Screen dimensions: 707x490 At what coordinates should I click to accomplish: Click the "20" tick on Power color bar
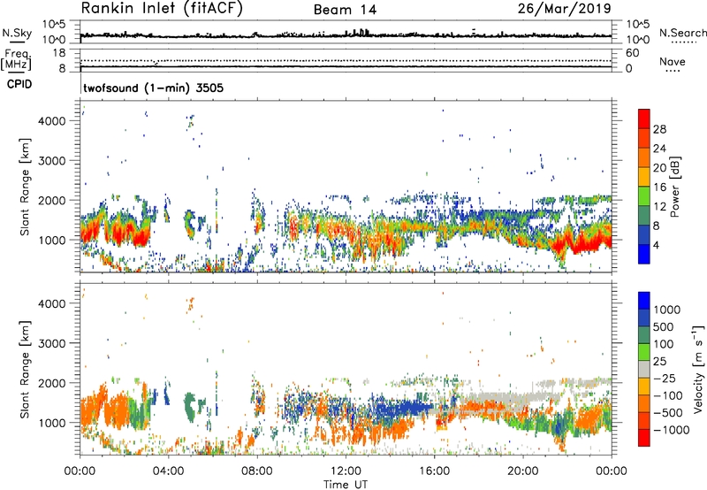(659, 168)
